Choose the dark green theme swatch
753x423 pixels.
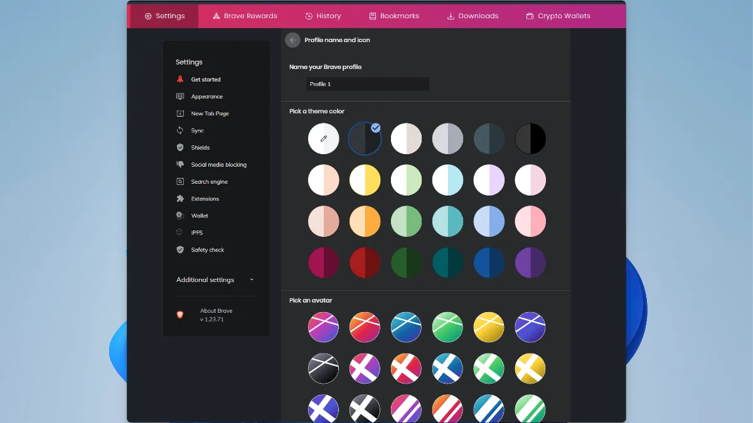(x=407, y=263)
